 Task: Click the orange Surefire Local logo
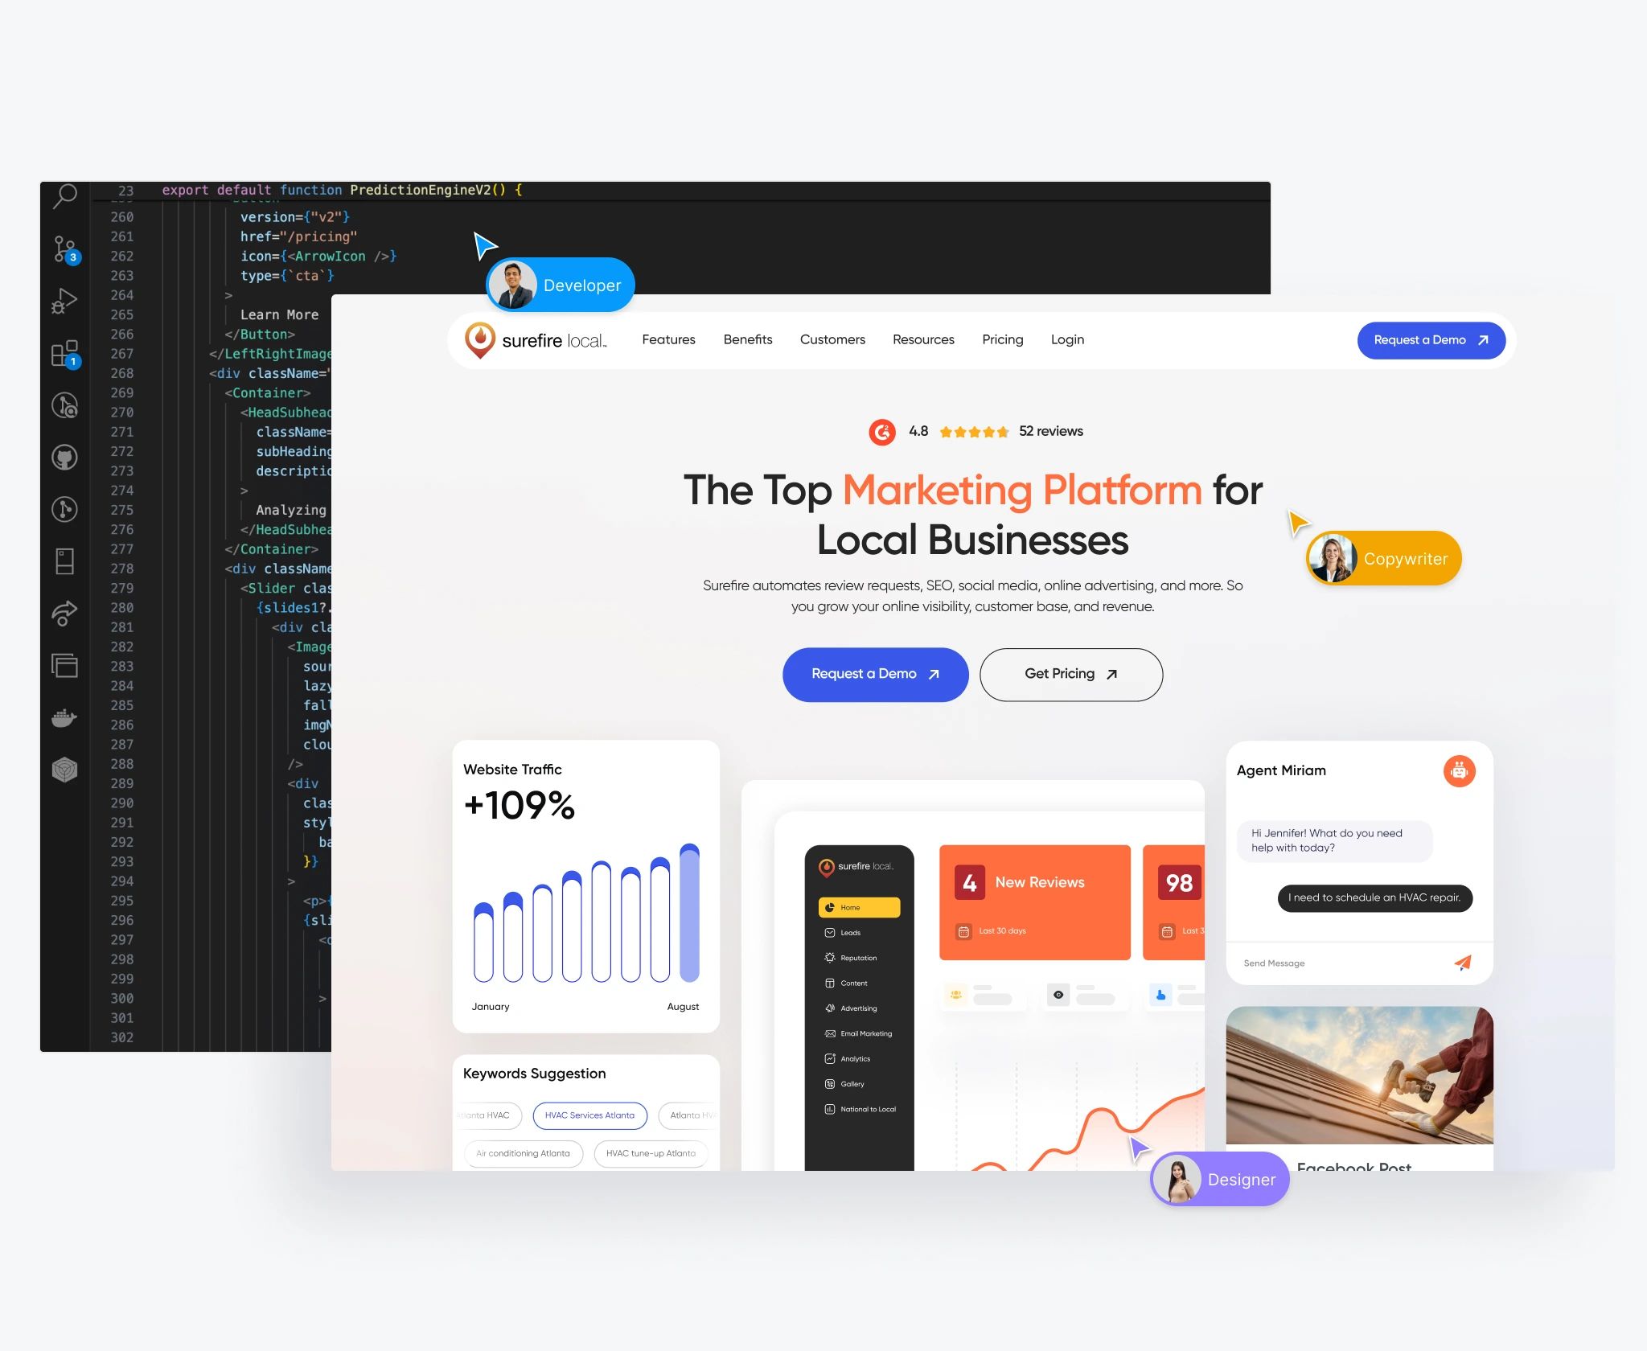tap(483, 339)
